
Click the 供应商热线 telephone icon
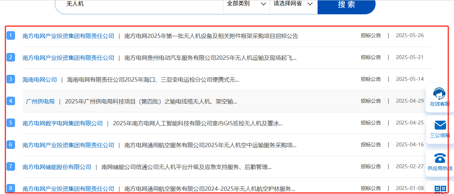(440, 157)
